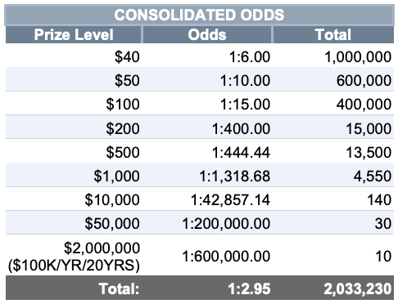Select the Total column header
The image size is (398, 304).
[x=333, y=35]
